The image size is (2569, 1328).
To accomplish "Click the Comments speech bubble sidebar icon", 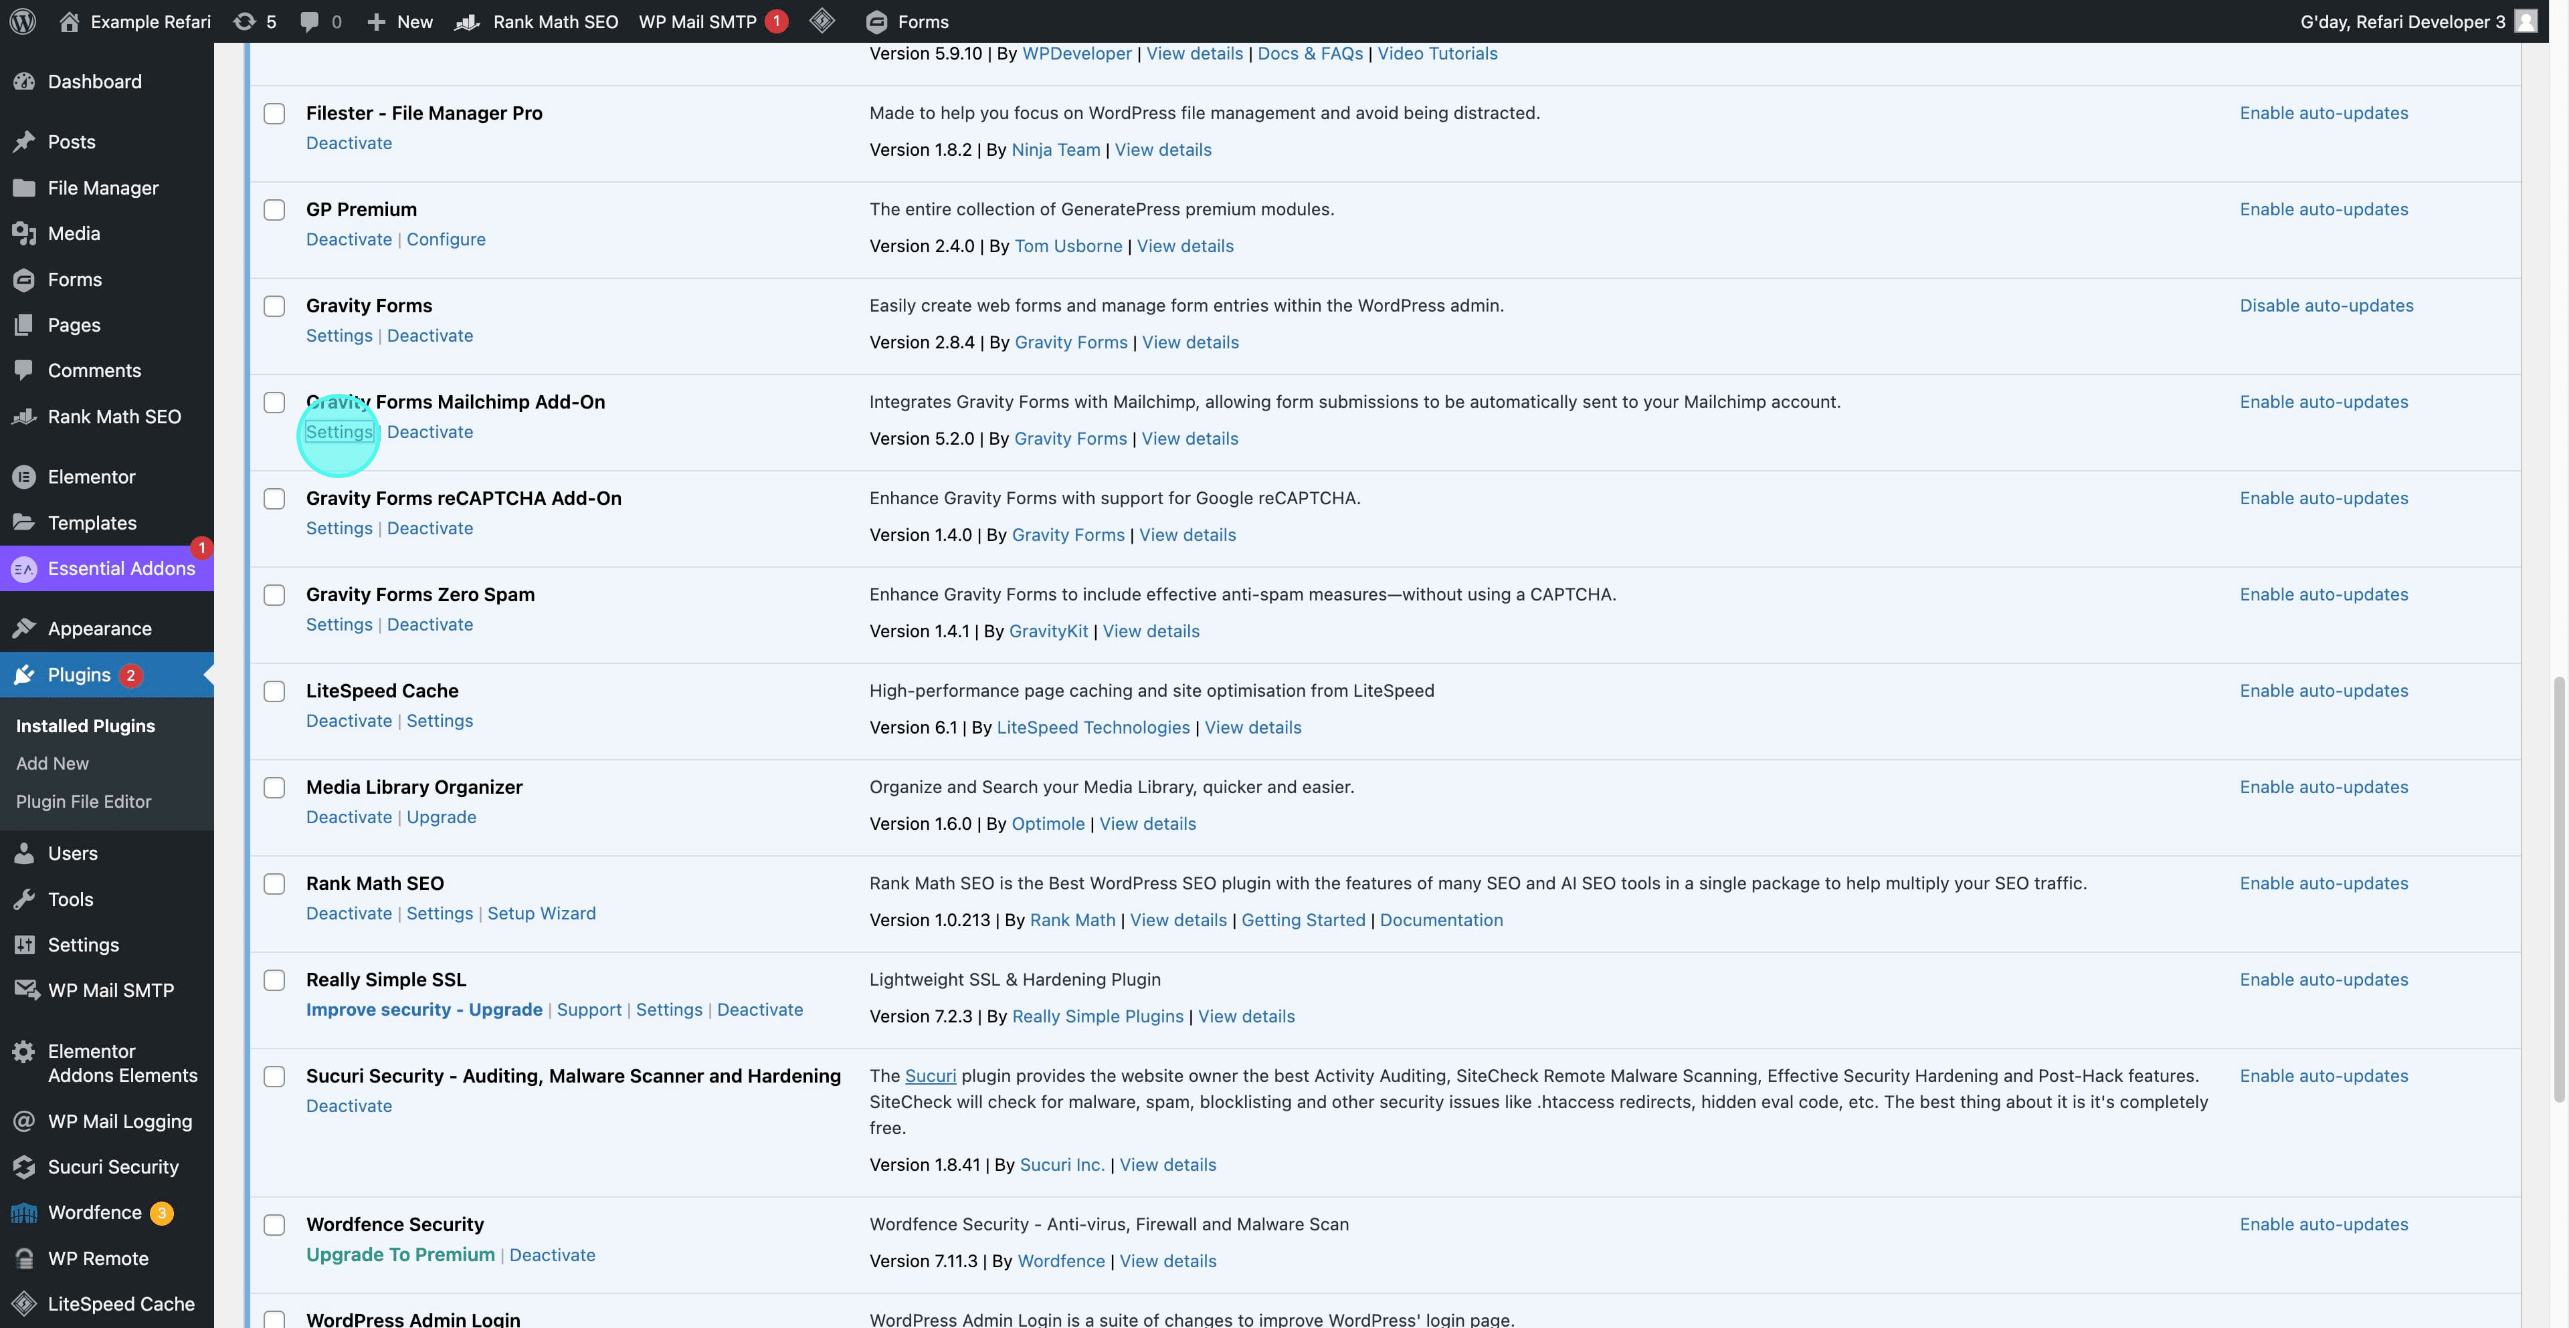I will point(24,370).
